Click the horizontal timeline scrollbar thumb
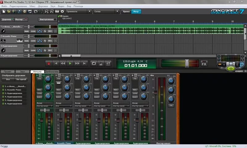Screen dimensions: 247x148 tap(71, 56)
